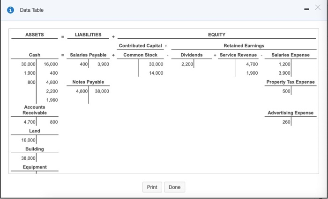Select the 800 credit in Accounts Receivable
Image resolution: width=328 pixels, height=199 pixels.
54,122
